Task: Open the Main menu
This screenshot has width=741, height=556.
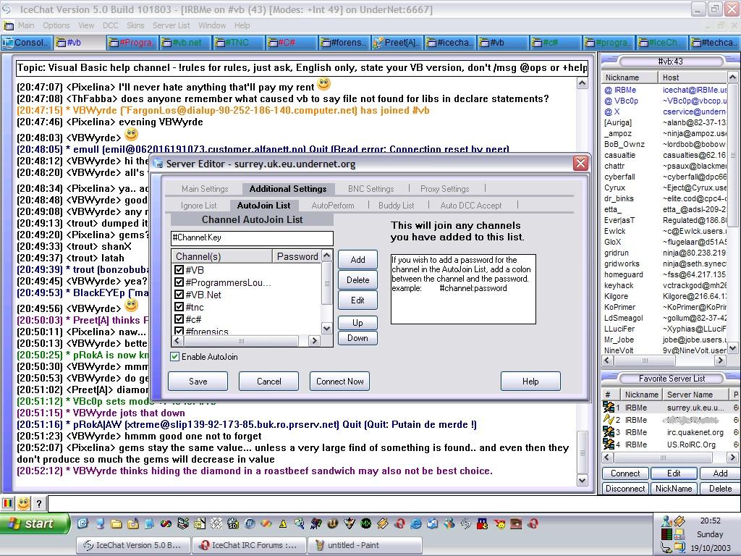Action: click(26, 25)
